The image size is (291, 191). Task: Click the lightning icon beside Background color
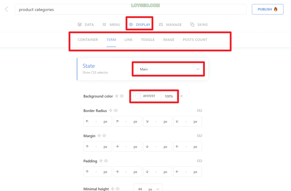click(117, 96)
